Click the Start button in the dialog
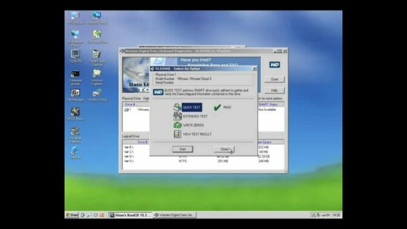 pyautogui.click(x=182, y=149)
